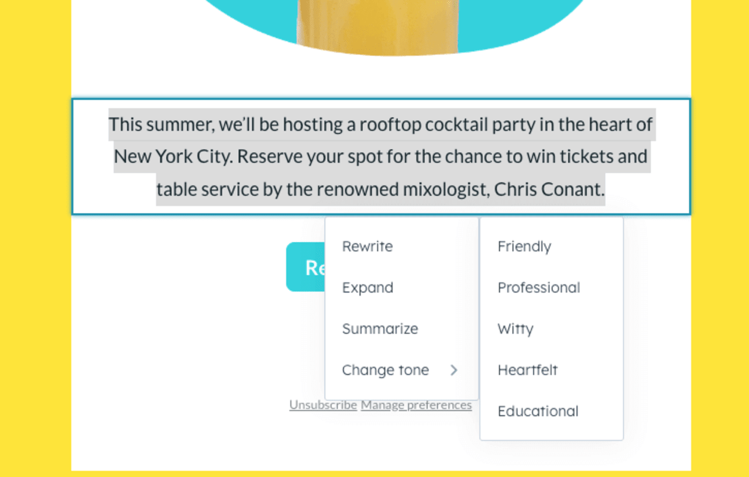The height and width of the screenshot is (477, 749).
Task: Click the Rewrite option
Action: [367, 246]
